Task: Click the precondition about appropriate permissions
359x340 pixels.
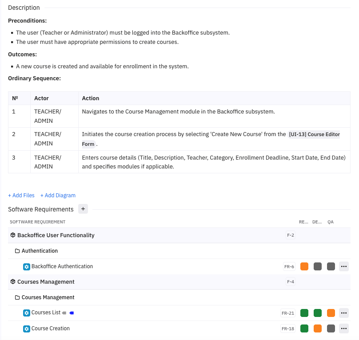Action: 97,42
